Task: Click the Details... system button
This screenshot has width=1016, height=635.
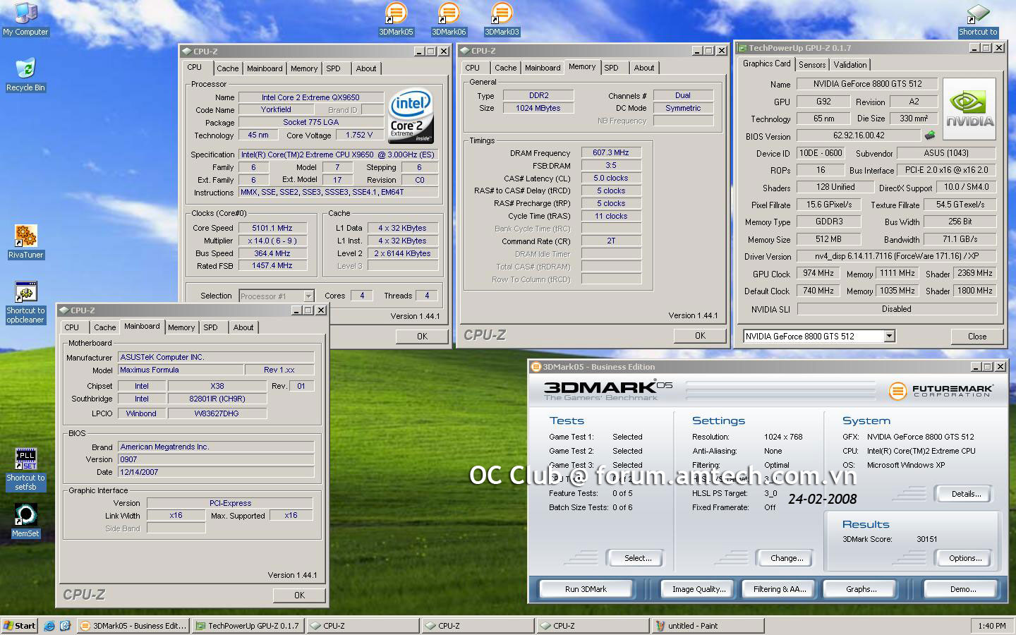Action: pyautogui.click(x=966, y=494)
